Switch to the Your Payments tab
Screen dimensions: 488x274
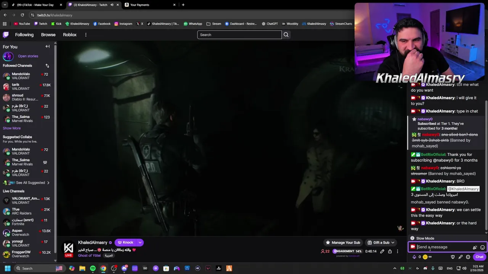[x=150, y=5]
